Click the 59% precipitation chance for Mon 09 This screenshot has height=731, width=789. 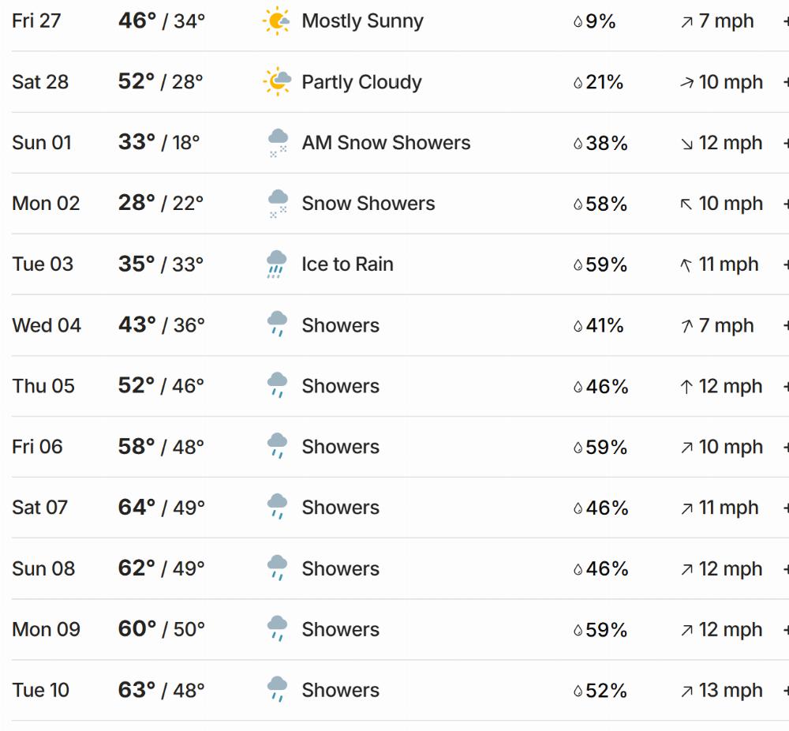[x=606, y=630]
